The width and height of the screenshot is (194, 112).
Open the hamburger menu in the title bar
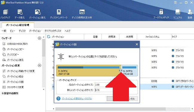175,3
